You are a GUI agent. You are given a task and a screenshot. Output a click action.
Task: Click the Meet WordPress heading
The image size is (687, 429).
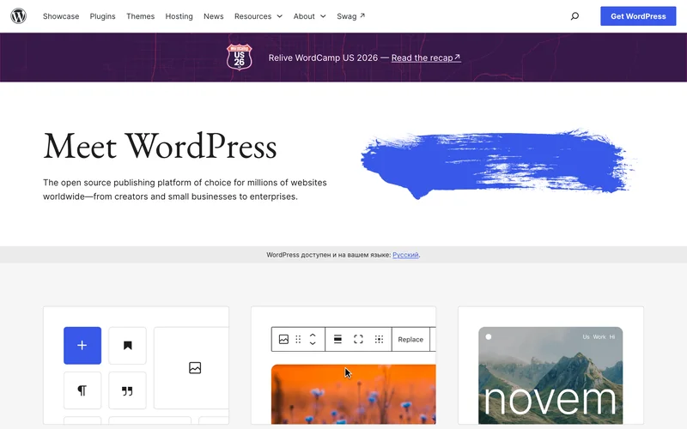pyautogui.click(x=160, y=146)
